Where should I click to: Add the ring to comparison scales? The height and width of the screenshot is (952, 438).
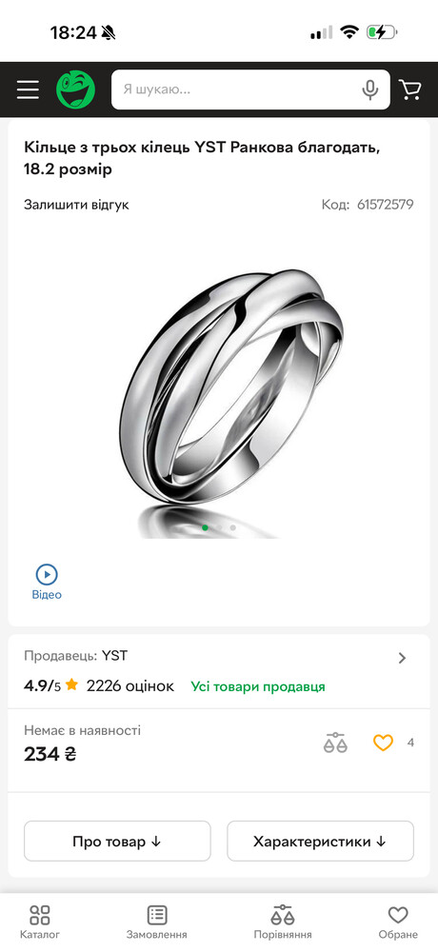pyautogui.click(x=335, y=743)
